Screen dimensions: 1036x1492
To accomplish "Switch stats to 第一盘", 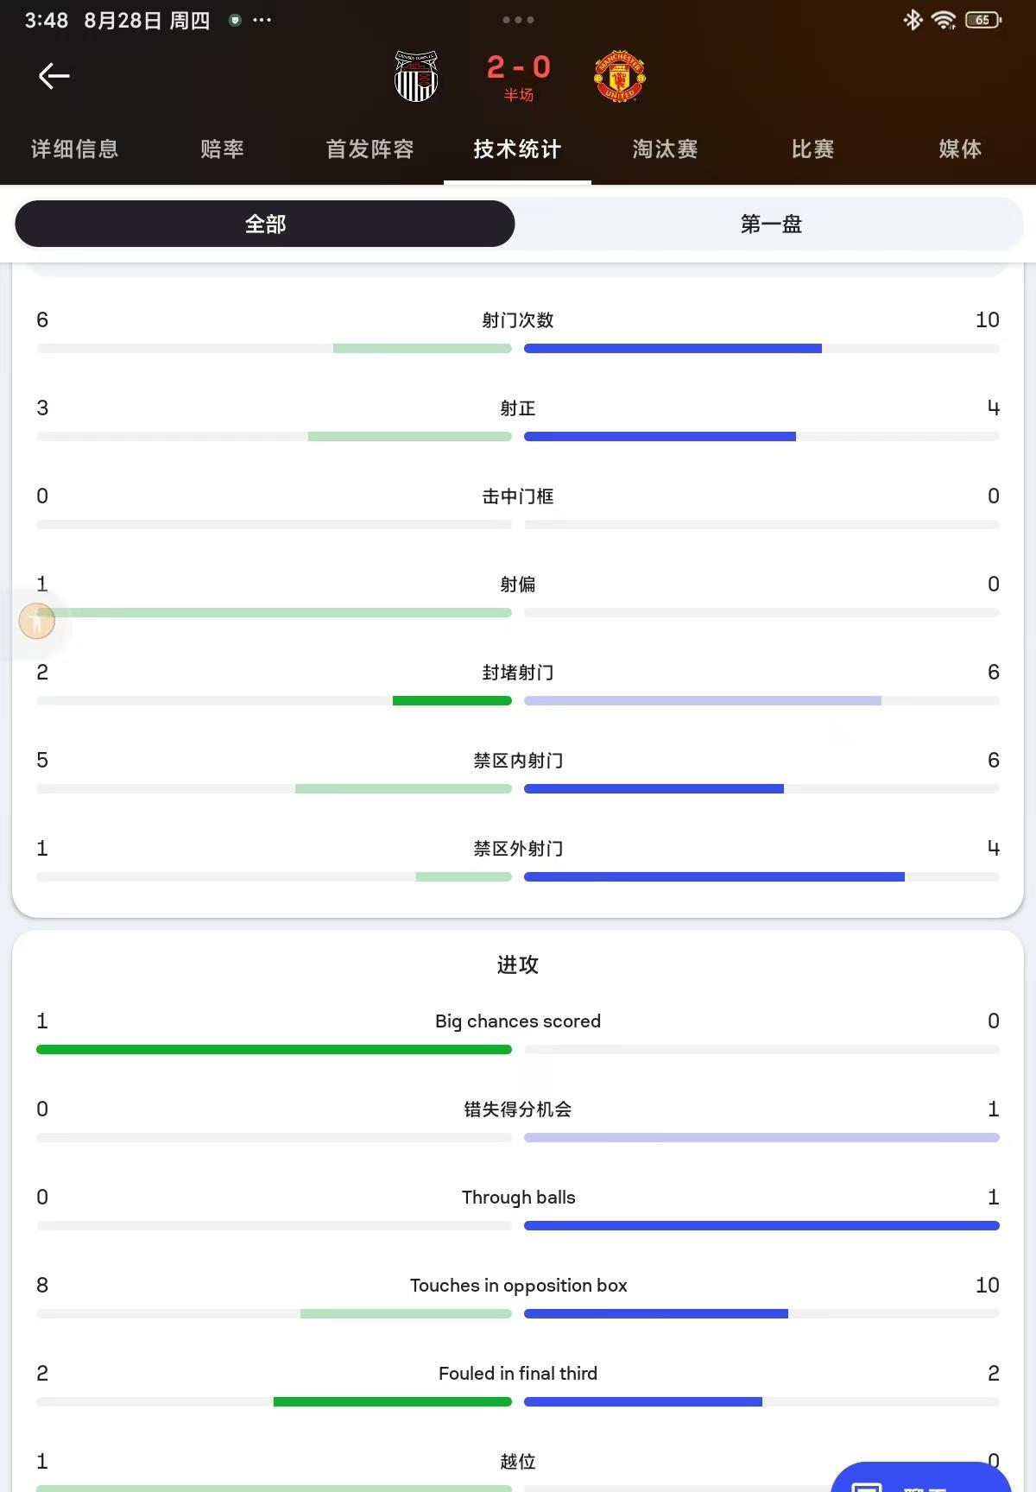I will coord(770,224).
